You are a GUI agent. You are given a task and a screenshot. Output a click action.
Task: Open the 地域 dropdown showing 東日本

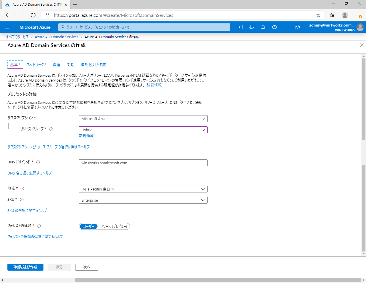[x=143, y=189]
